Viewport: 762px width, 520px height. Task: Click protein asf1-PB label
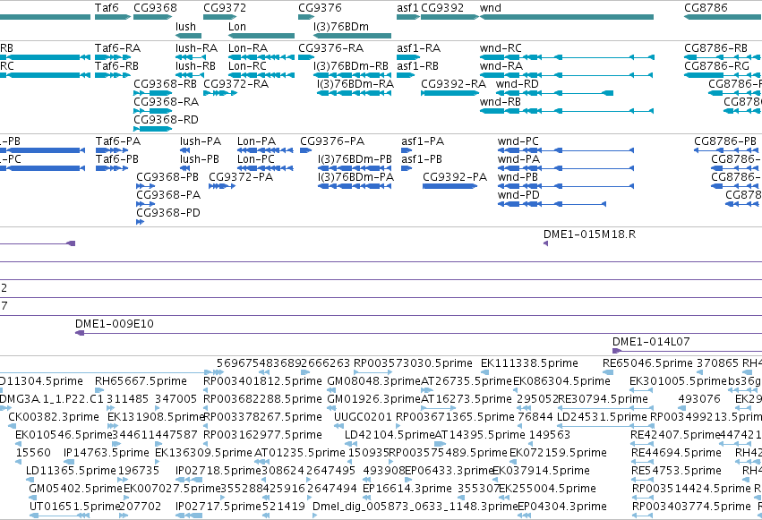422,159
